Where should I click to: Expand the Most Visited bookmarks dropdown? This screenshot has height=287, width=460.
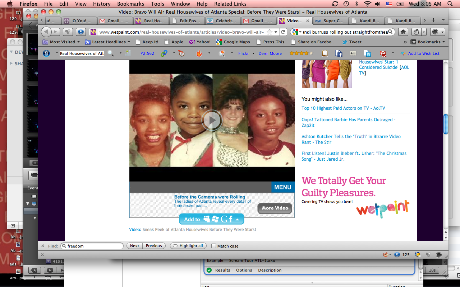coord(62,42)
